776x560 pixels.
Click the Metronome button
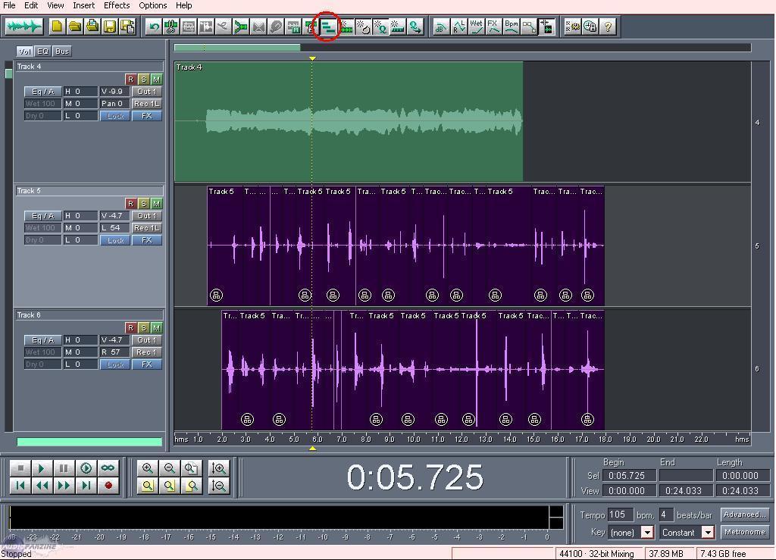[x=745, y=532]
